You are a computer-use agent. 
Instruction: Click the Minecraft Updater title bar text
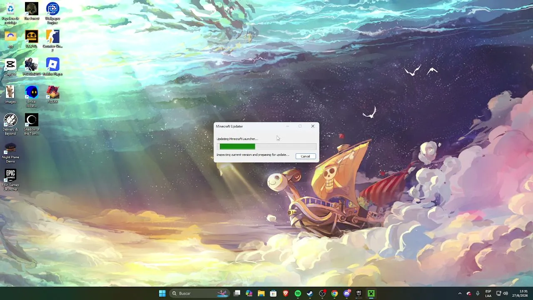[x=229, y=126]
